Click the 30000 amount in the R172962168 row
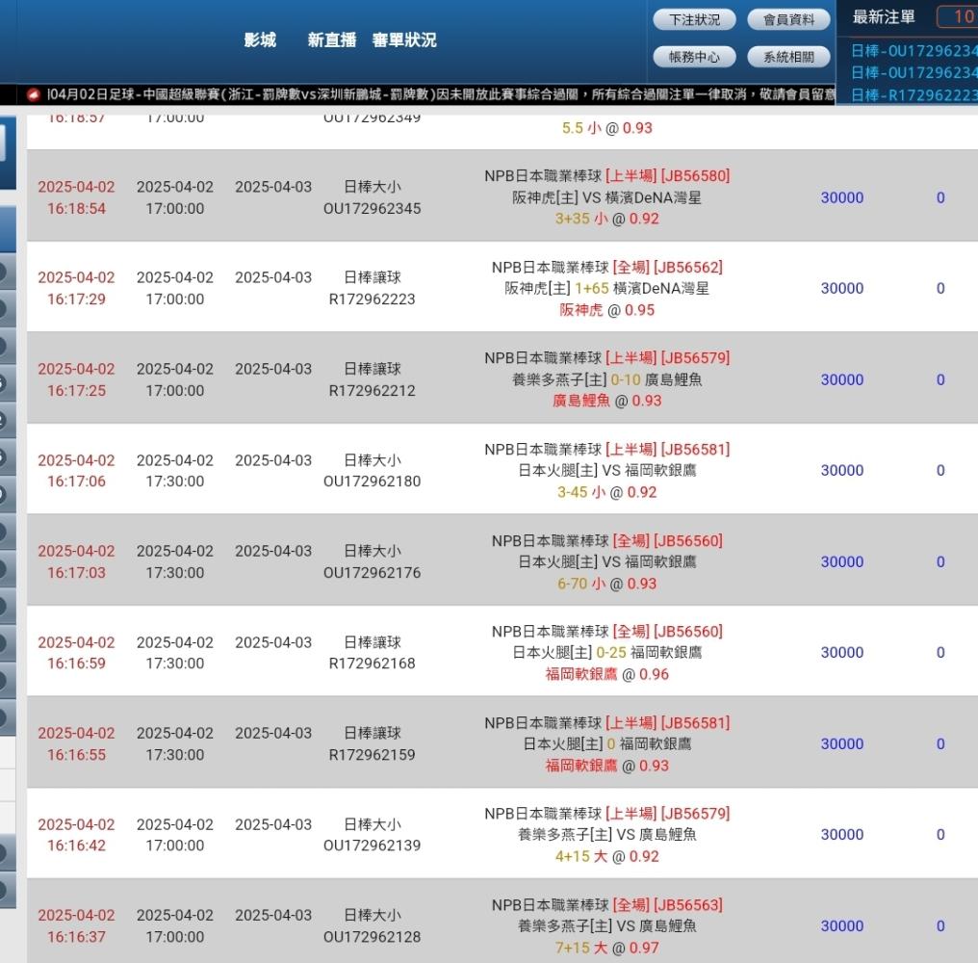The height and width of the screenshot is (963, 978). point(842,652)
